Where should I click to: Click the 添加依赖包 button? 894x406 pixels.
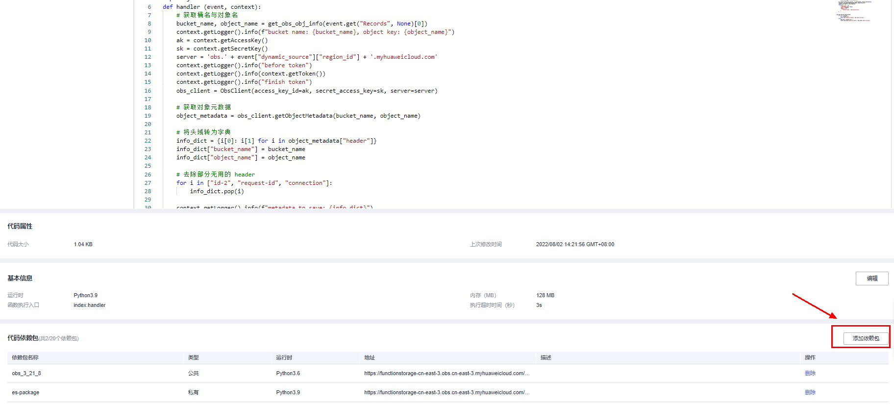coord(866,338)
